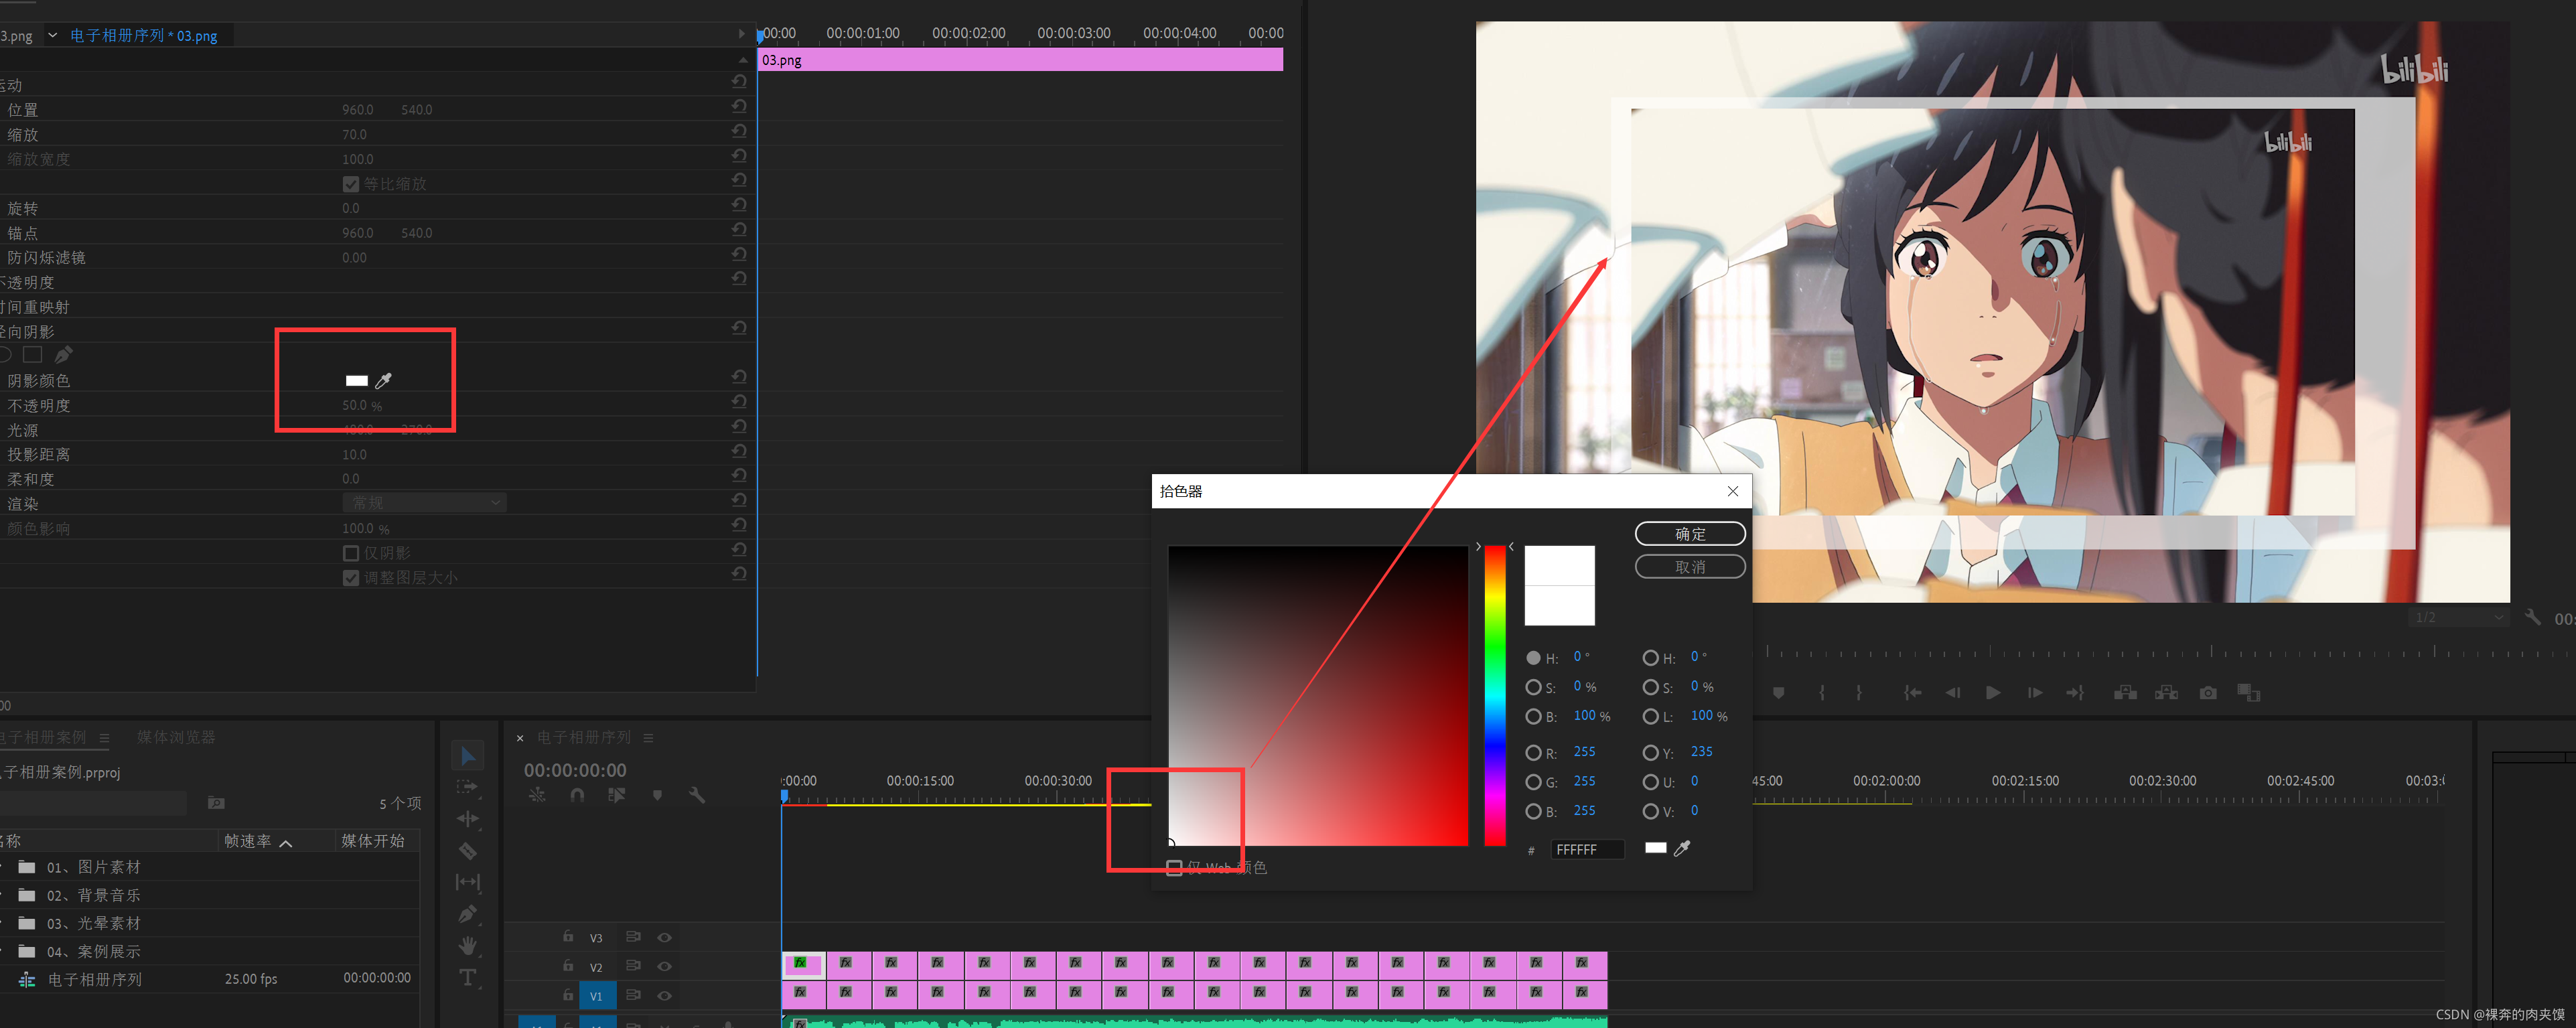Draw a free-form Bezier mask with pen
Viewport: 2576px width, 1028px height.
63,354
